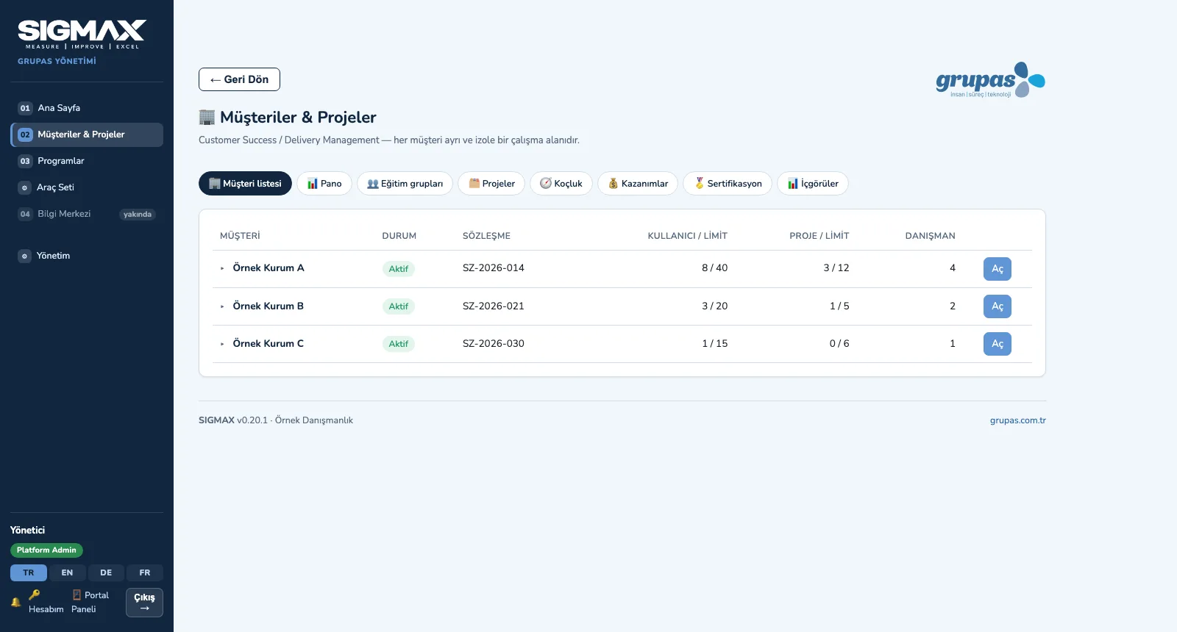Image resolution: width=1177 pixels, height=632 pixels.
Task: Open the grupas.com.tr footer link
Action: [x=1018, y=420]
